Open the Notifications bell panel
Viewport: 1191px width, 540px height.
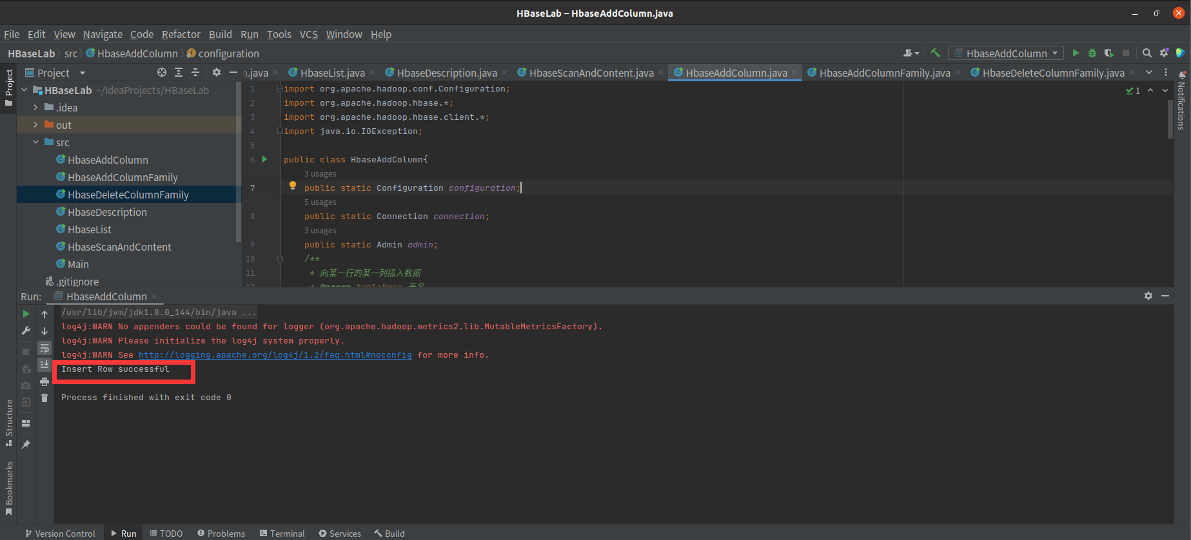pyautogui.click(x=1182, y=75)
